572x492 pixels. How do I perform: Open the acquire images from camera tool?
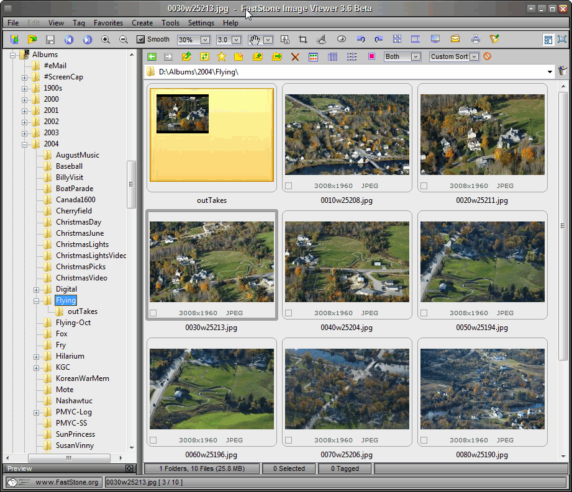pyautogui.click(x=14, y=39)
